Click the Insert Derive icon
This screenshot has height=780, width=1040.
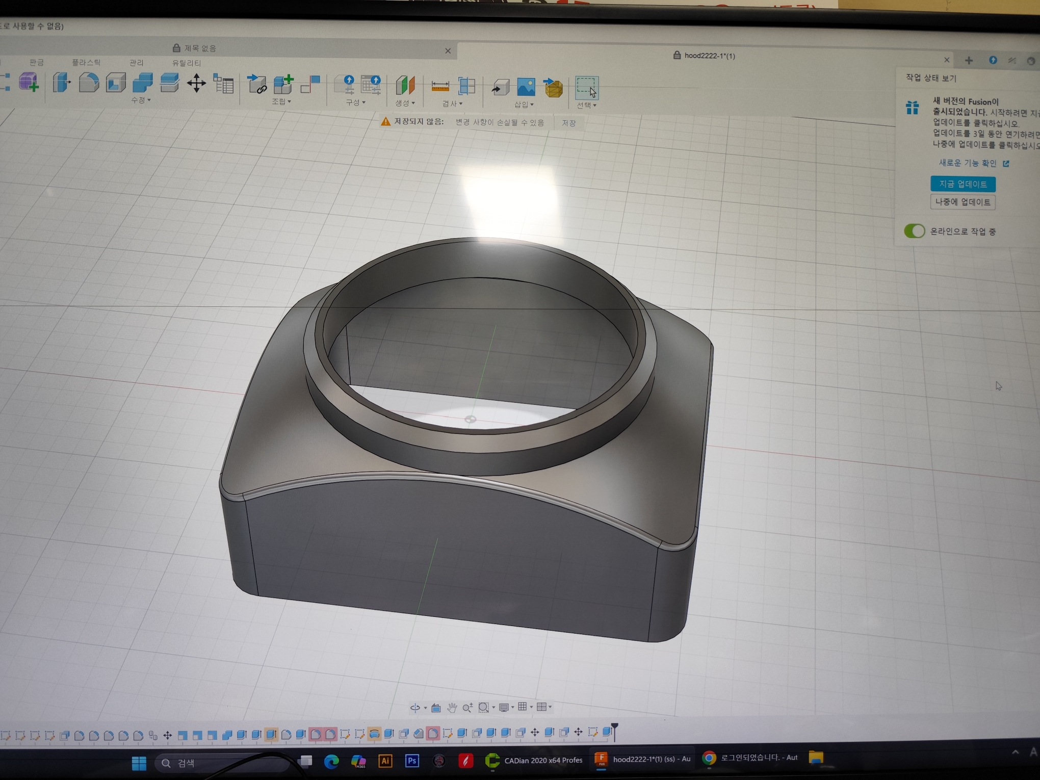point(501,88)
